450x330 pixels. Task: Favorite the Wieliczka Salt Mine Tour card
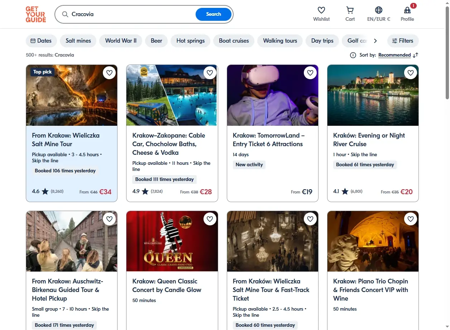[x=109, y=73]
